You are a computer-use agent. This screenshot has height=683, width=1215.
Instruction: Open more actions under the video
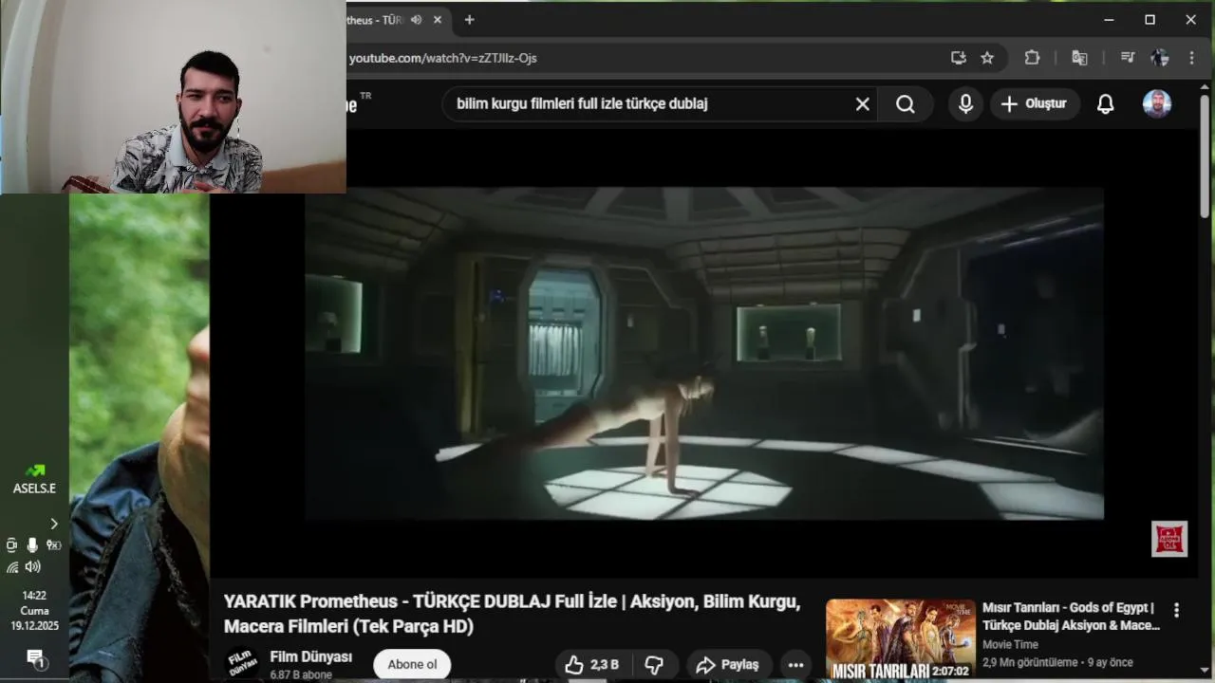[x=795, y=665]
